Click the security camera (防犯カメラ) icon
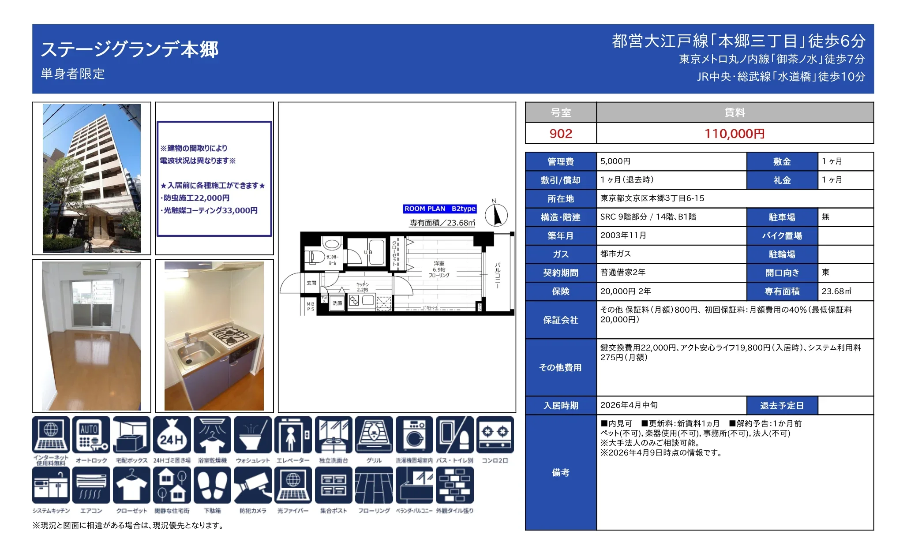The height and width of the screenshot is (538, 907). (x=253, y=485)
